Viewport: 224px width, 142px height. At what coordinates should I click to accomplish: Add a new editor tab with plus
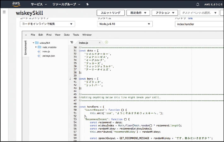point(106,42)
